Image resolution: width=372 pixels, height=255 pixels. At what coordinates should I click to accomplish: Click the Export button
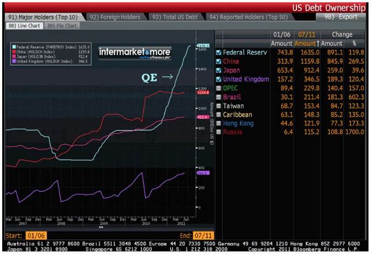341,17
